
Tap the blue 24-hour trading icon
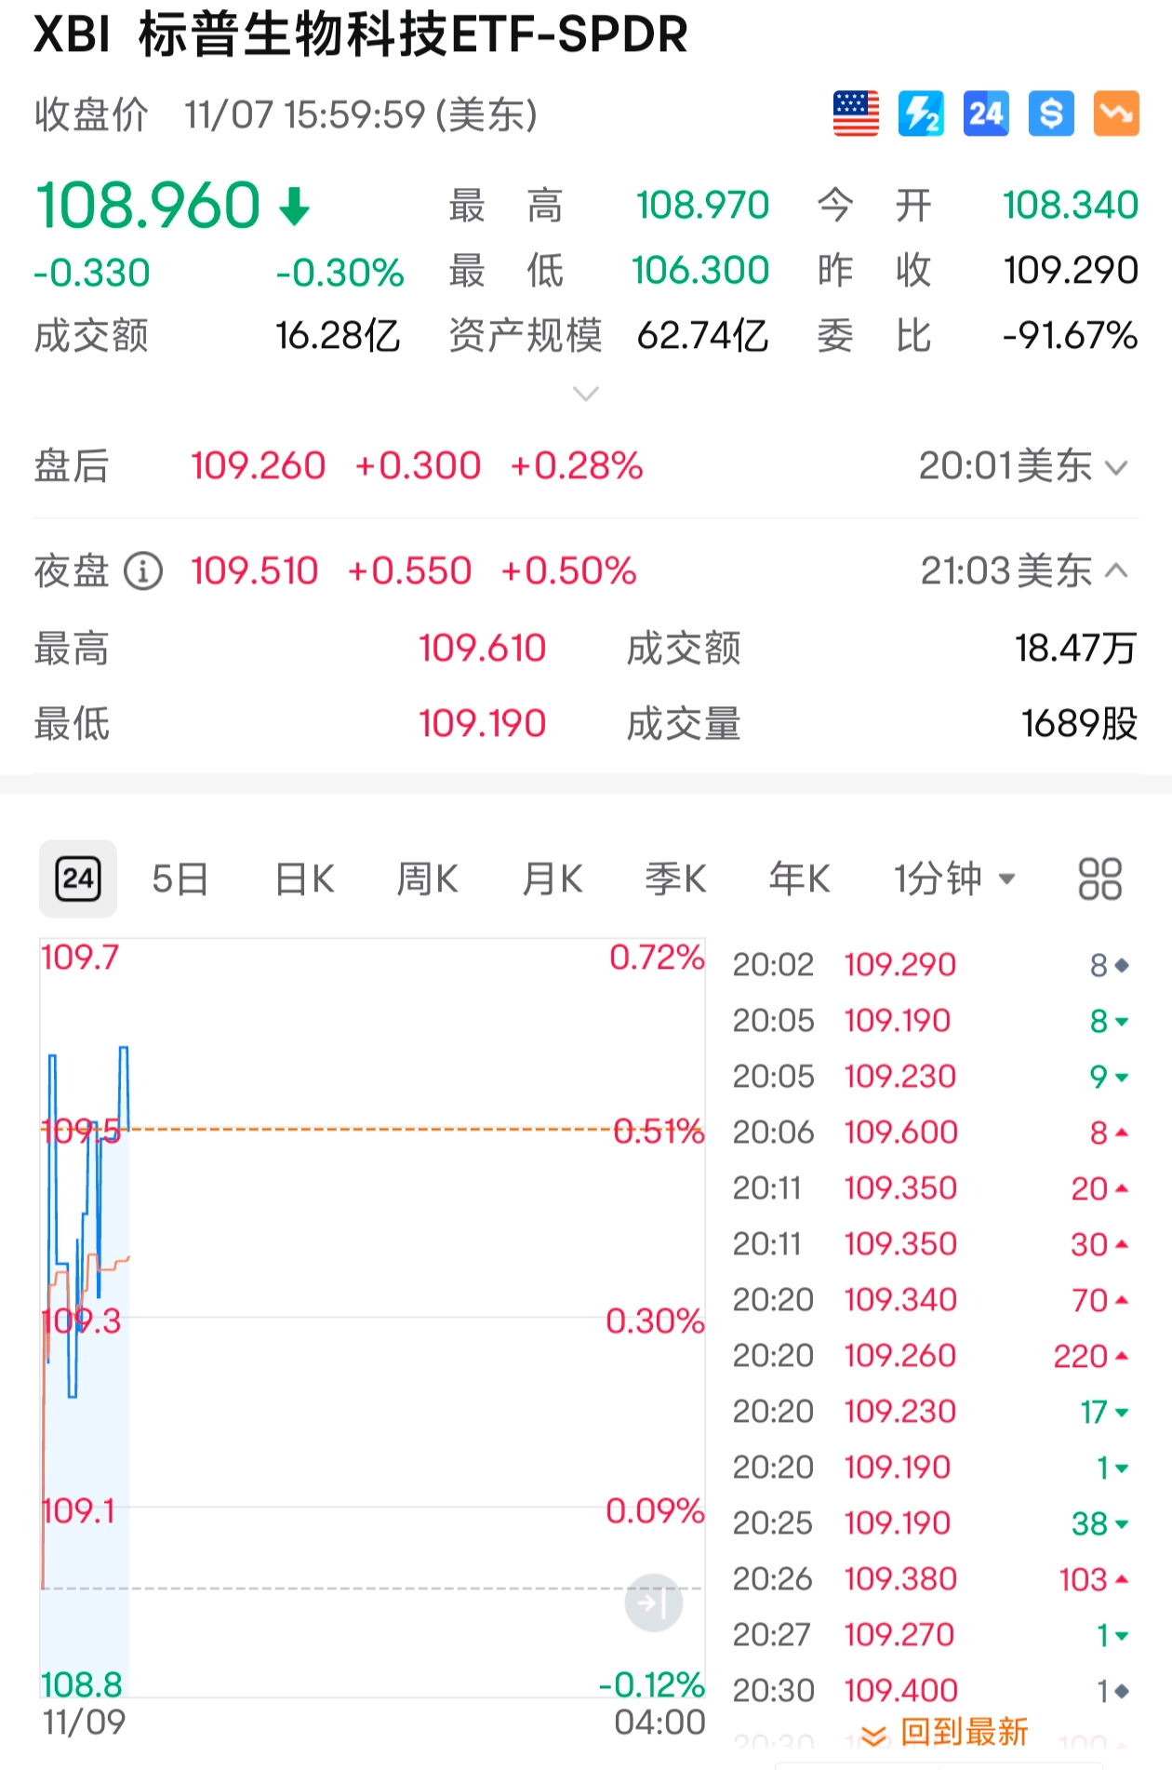986,114
